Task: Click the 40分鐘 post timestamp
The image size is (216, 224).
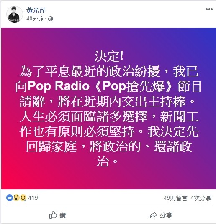Action: [35, 19]
